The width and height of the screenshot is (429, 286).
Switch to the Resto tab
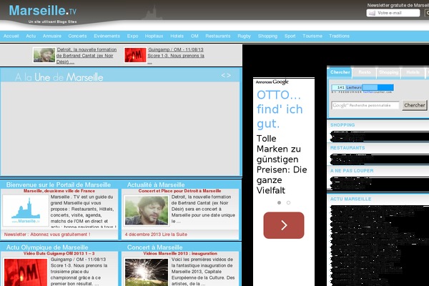tap(365, 72)
